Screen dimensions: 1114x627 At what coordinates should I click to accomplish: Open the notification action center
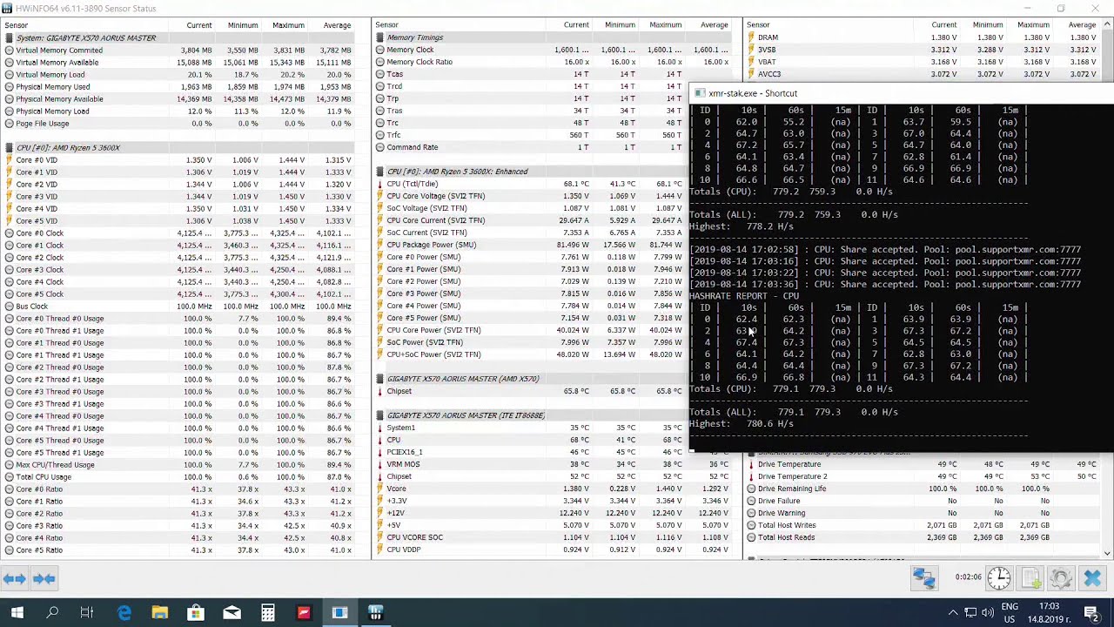coord(1091,613)
